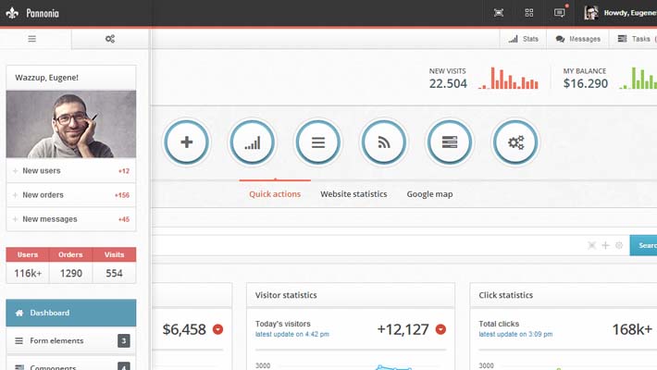657x370 pixels.
Task: Open the New messages row
Action: 71,219
